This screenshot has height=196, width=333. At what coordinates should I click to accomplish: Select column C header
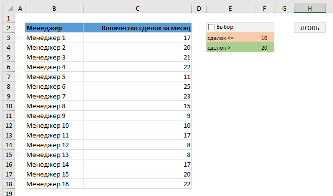(137, 8)
